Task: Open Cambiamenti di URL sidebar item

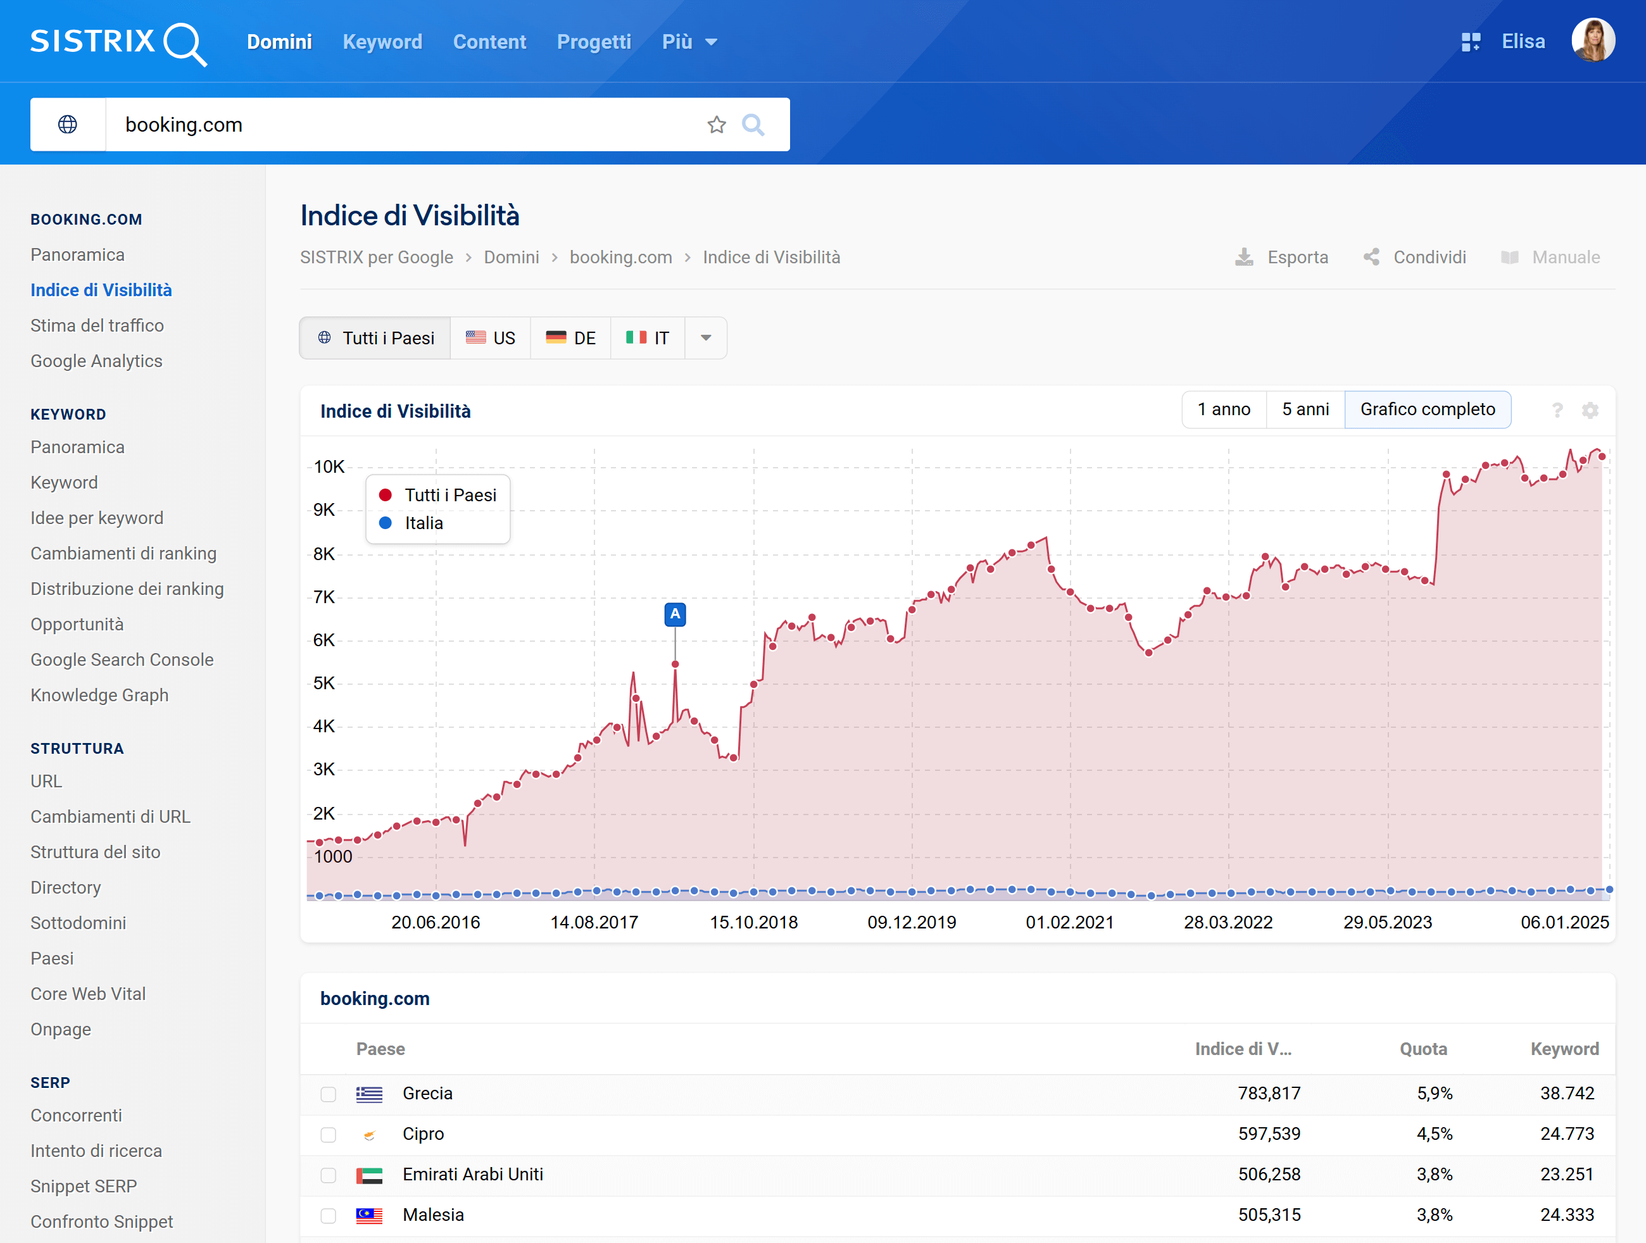Action: click(x=110, y=817)
